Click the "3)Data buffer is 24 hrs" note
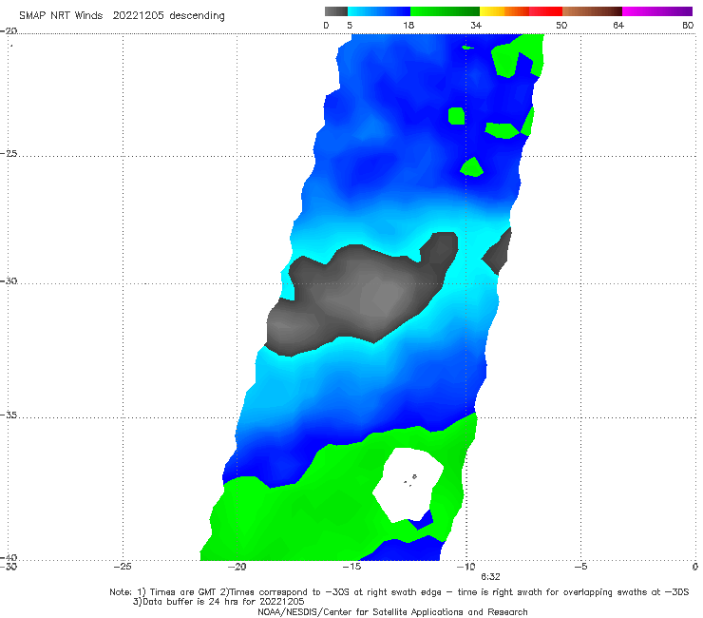This screenshot has height=618, width=703. point(218,602)
